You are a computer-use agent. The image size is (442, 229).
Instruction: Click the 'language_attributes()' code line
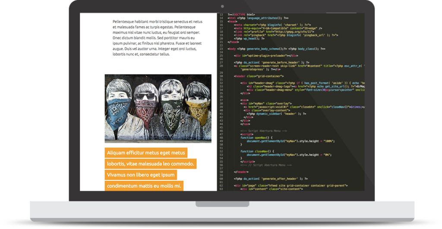pos(258,18)
